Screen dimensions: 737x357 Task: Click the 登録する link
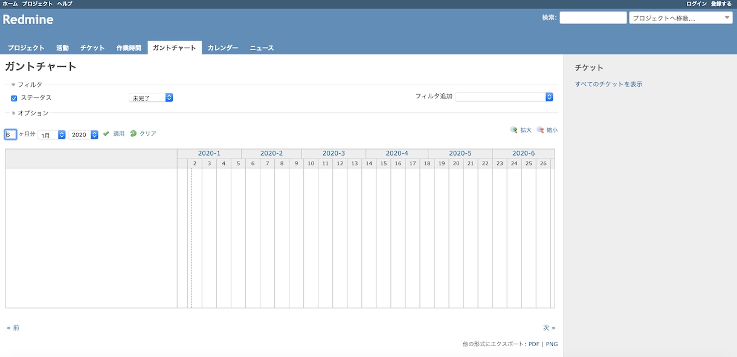(721, 4)
